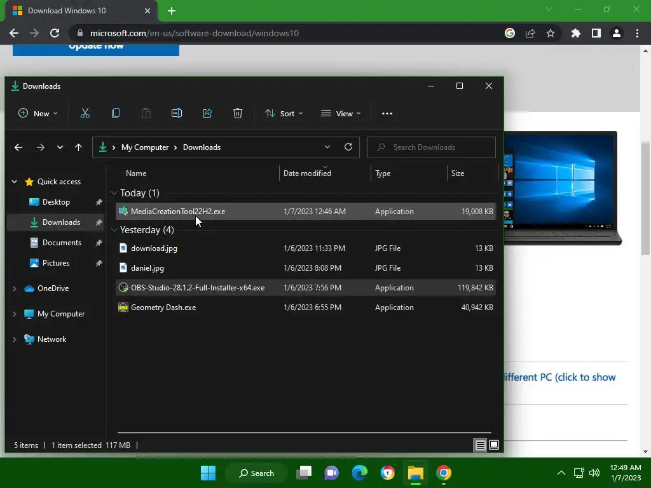Reload the Chrome page

(55, 33)
